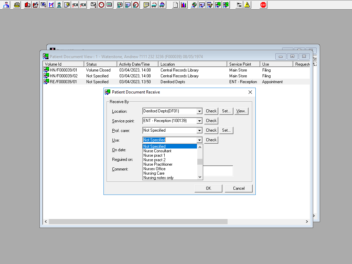Click horizontal scrollbar left arrow in document view
This screenshot has width=352, height=264.
[x=46, y=222]
